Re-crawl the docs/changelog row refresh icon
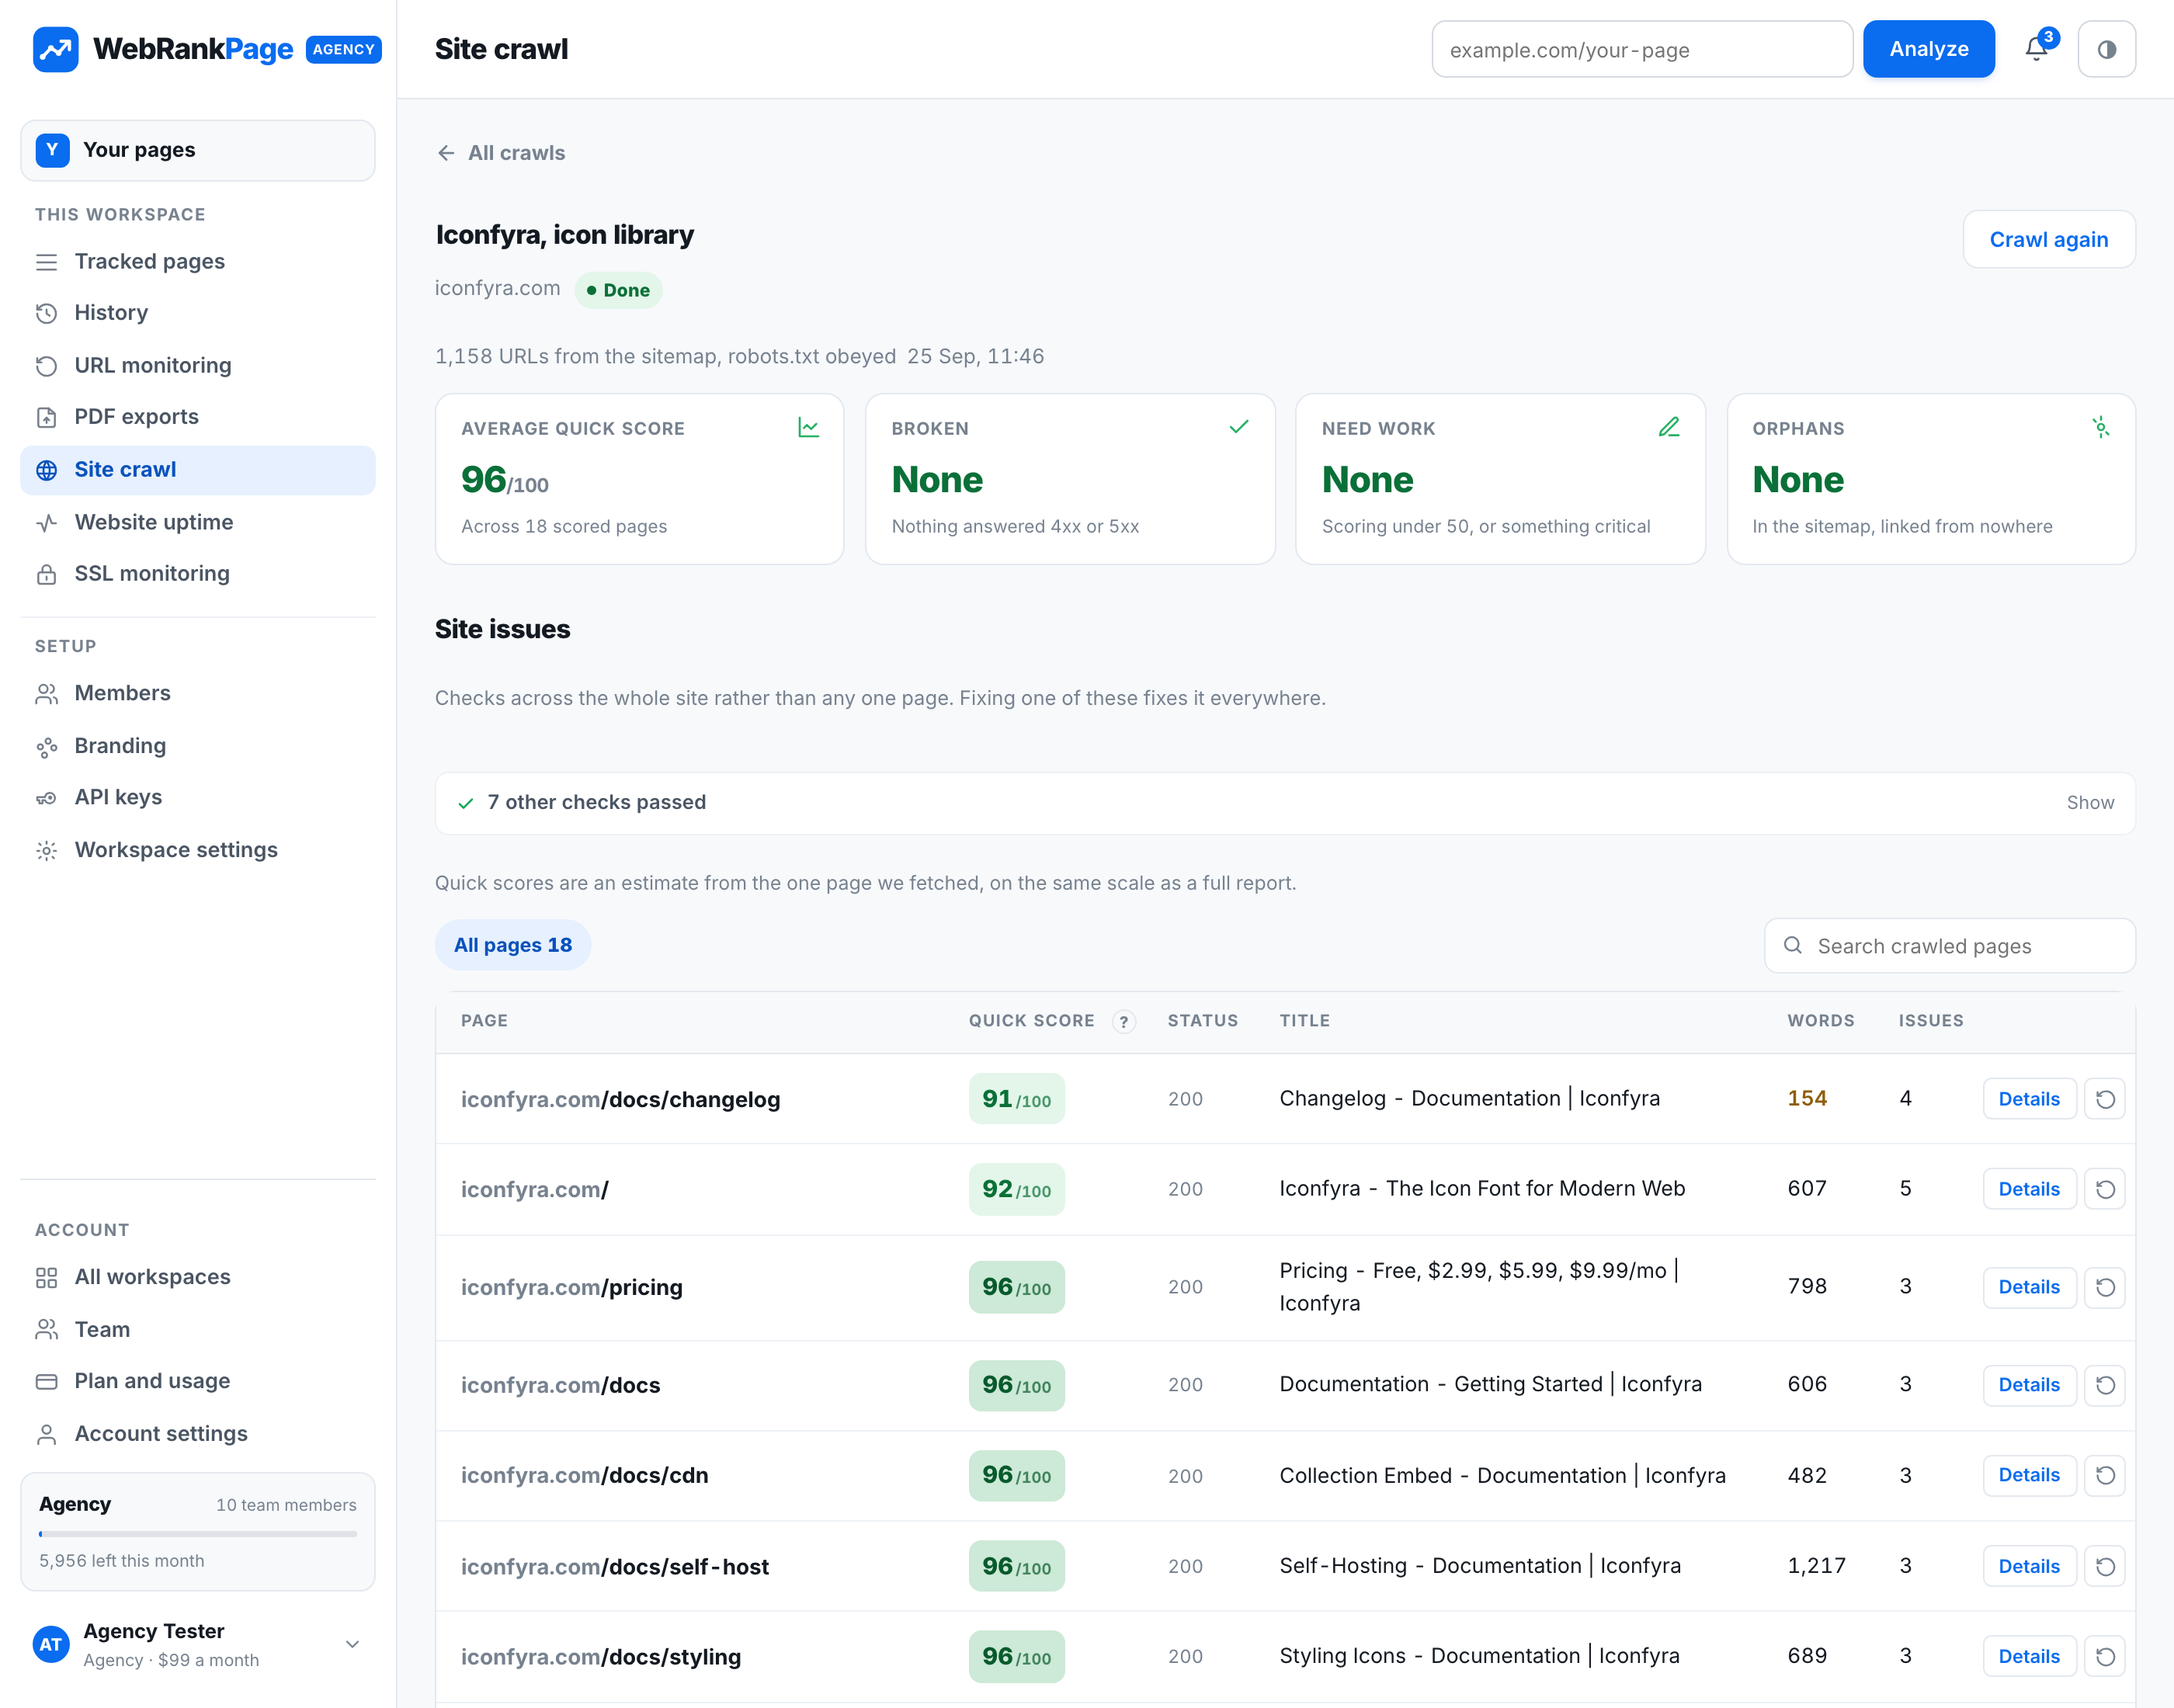Image resolution: width=2174 pixels, height=1708 pixels. [2105, 1099]
